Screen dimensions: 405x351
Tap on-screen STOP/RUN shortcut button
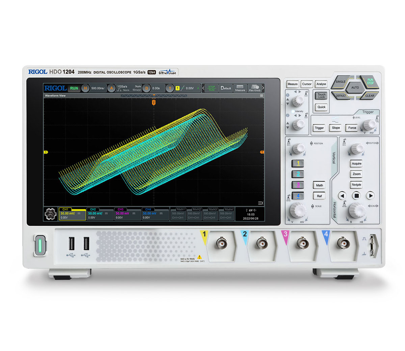(x=212, y=88)
